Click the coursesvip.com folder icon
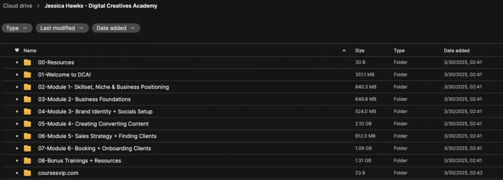503x180 pixels. tap(28, 173)
